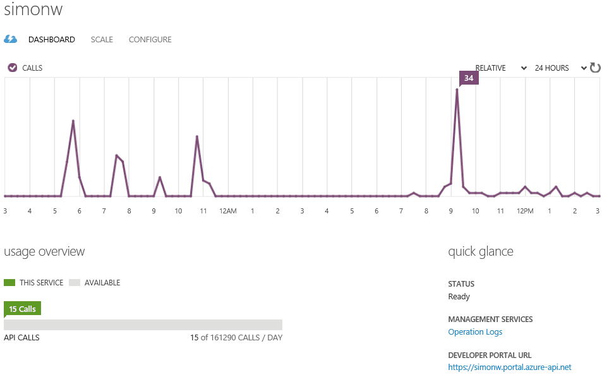
Task: Click the 'usage overview' heading
Action: click(x=44, y=252)
